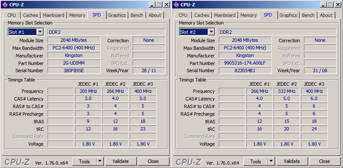Click Correction None field in left window
Viewport: 343px width, 168px height.
pos(149,40)
